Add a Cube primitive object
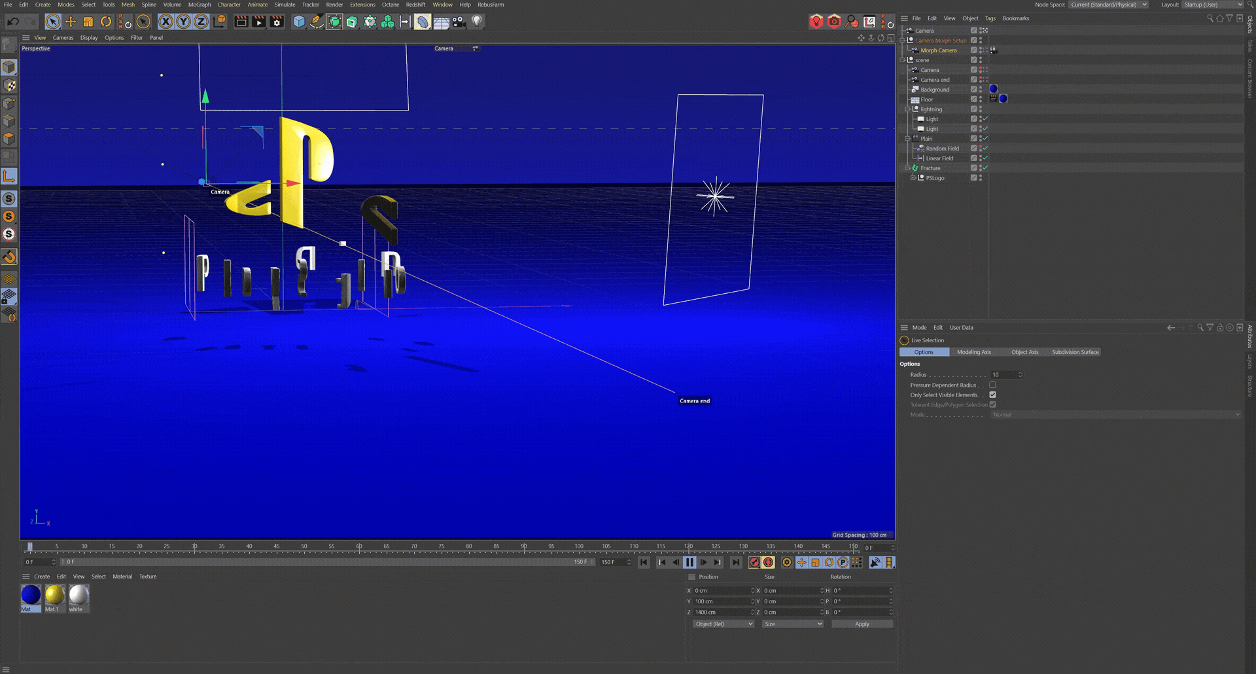 pos(299,22)
